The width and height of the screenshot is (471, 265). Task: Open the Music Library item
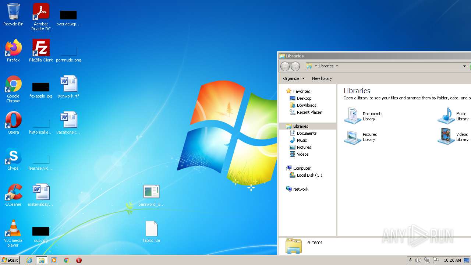click(x=453, y=116)
